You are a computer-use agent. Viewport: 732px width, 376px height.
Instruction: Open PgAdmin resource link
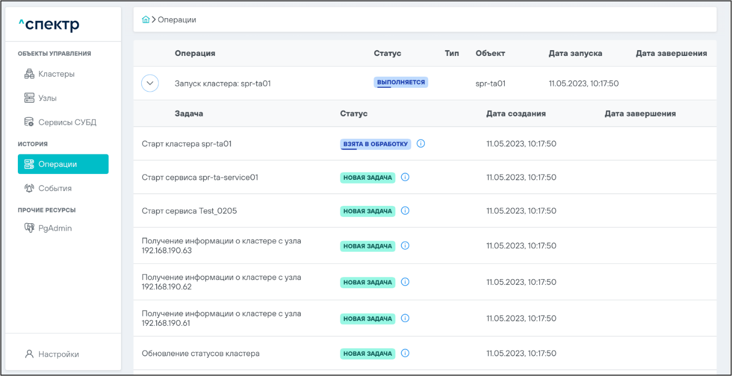pyautogui.click(x=54, y=228)
